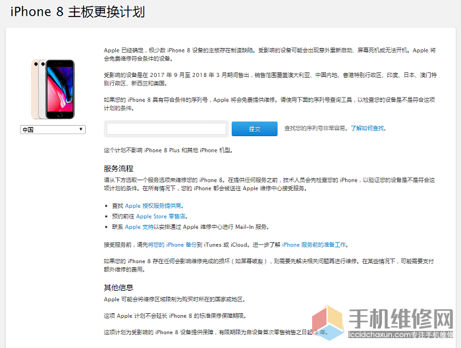Click the text 这个计划不影响 iPhone 8 Plus
This screenshot has height=348, width=461.
[142, 151]
